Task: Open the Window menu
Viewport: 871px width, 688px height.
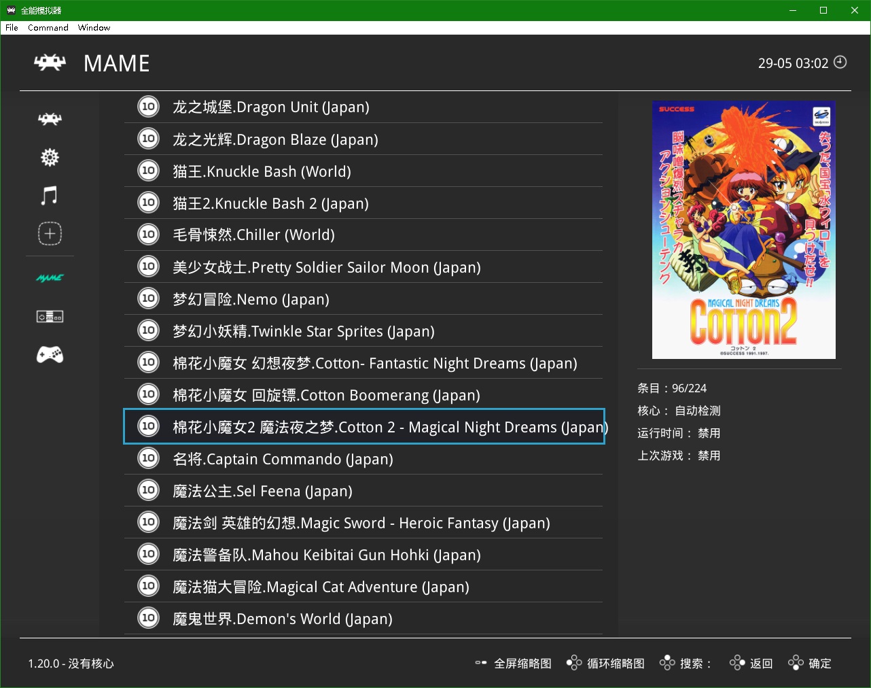Action: (x=94, y=28)
